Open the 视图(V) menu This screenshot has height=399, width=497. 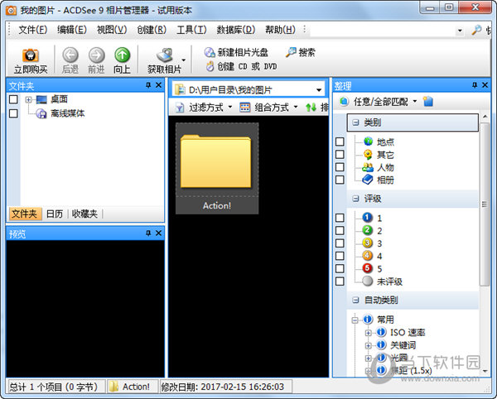(112, 30)
